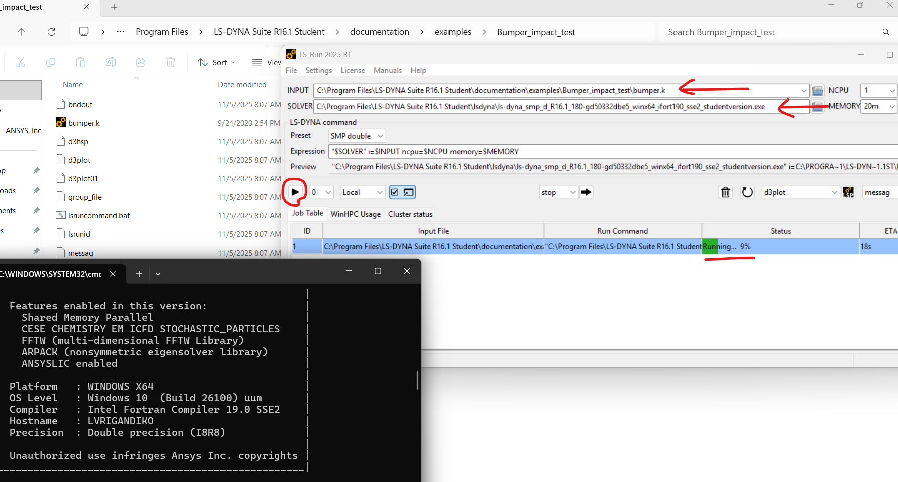The image size is (898, 482).
Task: Click the black arrow to send stop command
Action: point(586,192)
